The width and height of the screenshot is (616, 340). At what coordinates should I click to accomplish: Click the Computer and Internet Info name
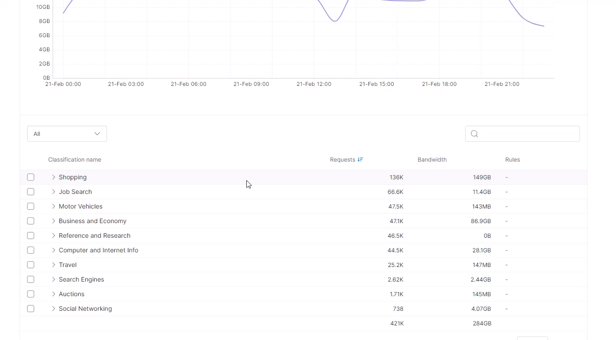click(x=99, y=250)
